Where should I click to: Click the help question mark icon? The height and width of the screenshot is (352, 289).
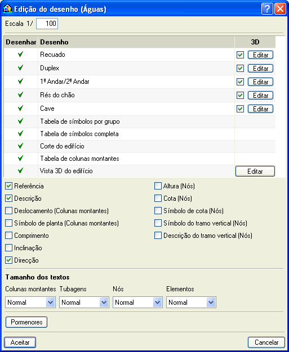267,9
